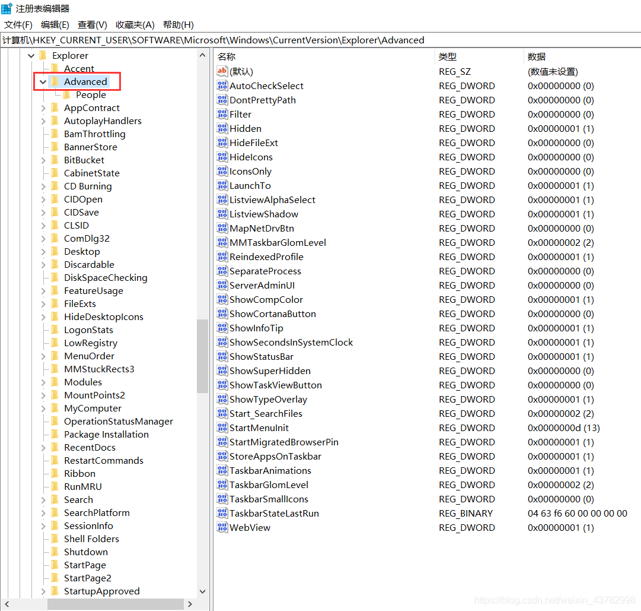Click the MMTaskbarGlomLevel value icon

click(222, 242)
